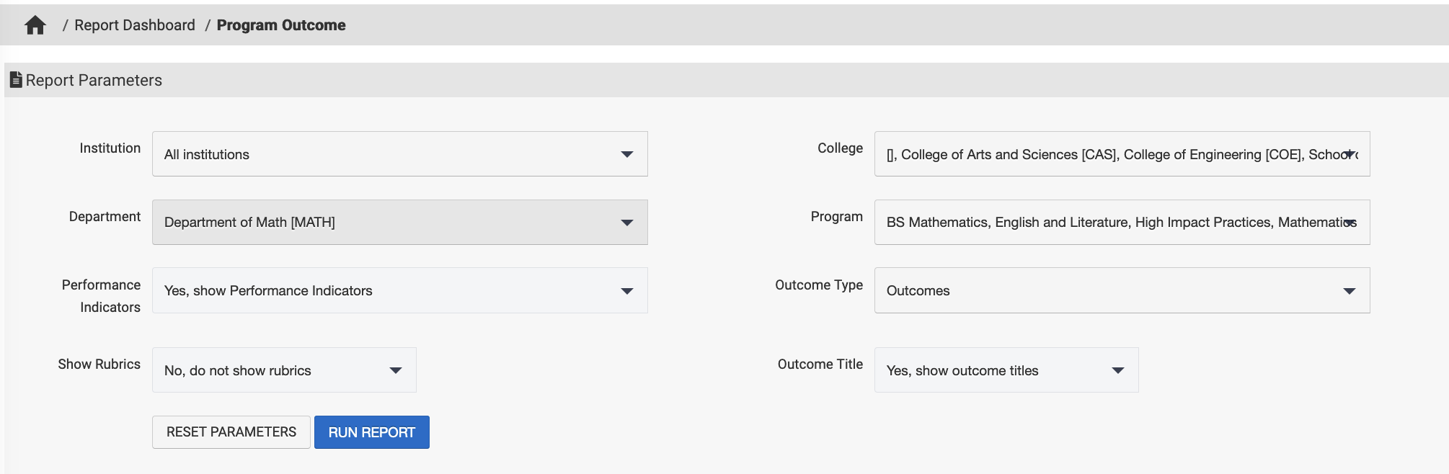
Task: Click the Program field label
Action: (836, 216)
